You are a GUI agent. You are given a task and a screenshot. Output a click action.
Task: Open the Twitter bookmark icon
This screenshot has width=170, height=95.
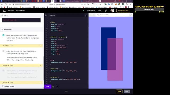96,7
